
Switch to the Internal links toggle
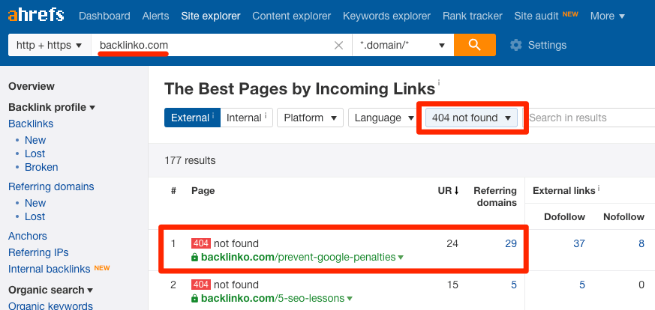[247, 118]
